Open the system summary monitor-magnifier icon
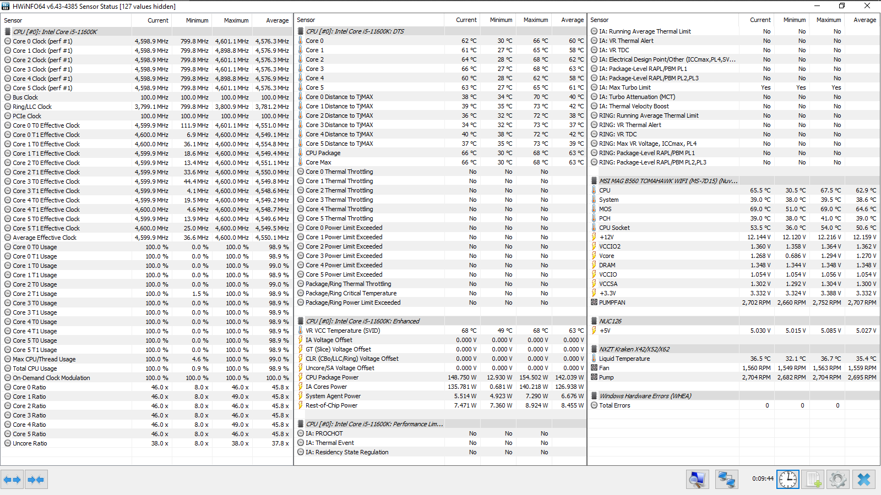 point(698,480)
